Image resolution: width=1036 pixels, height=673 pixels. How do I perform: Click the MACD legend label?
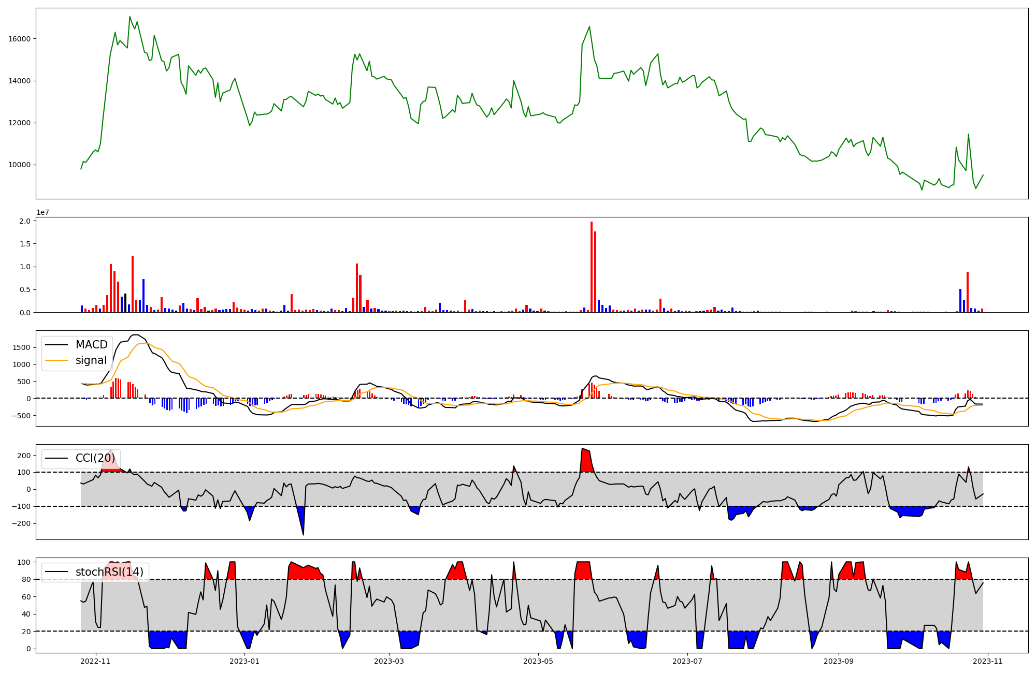pos(91,345)
